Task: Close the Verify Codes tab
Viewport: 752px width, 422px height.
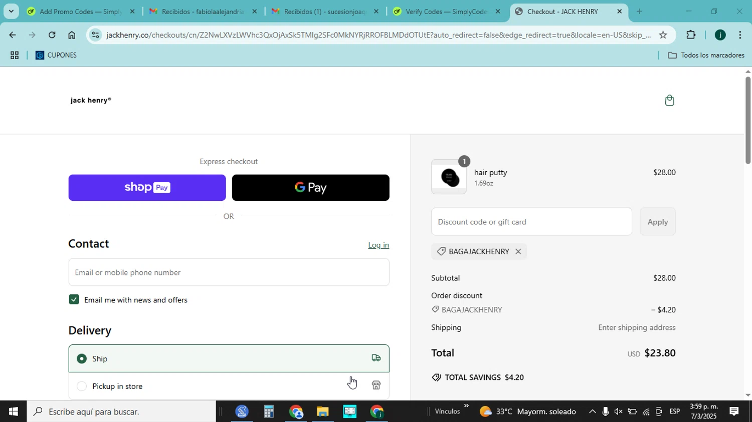Action: (498, 12)
